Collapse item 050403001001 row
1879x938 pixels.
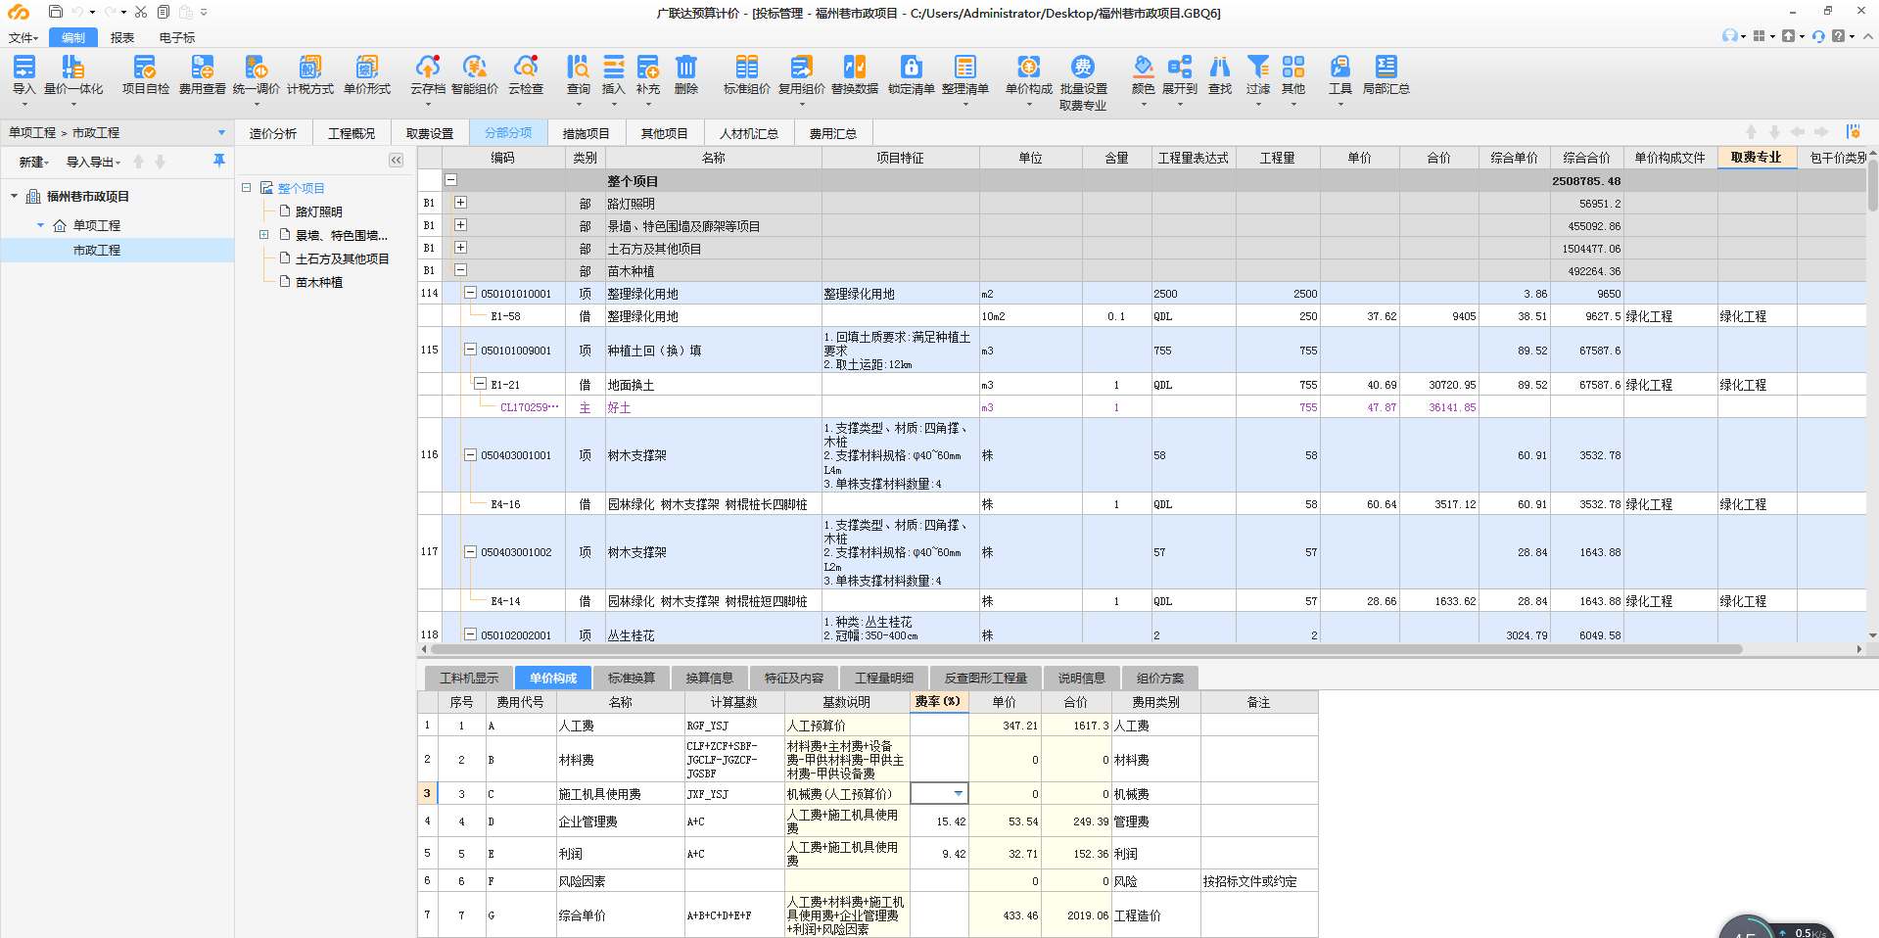[x=470, y=454]
